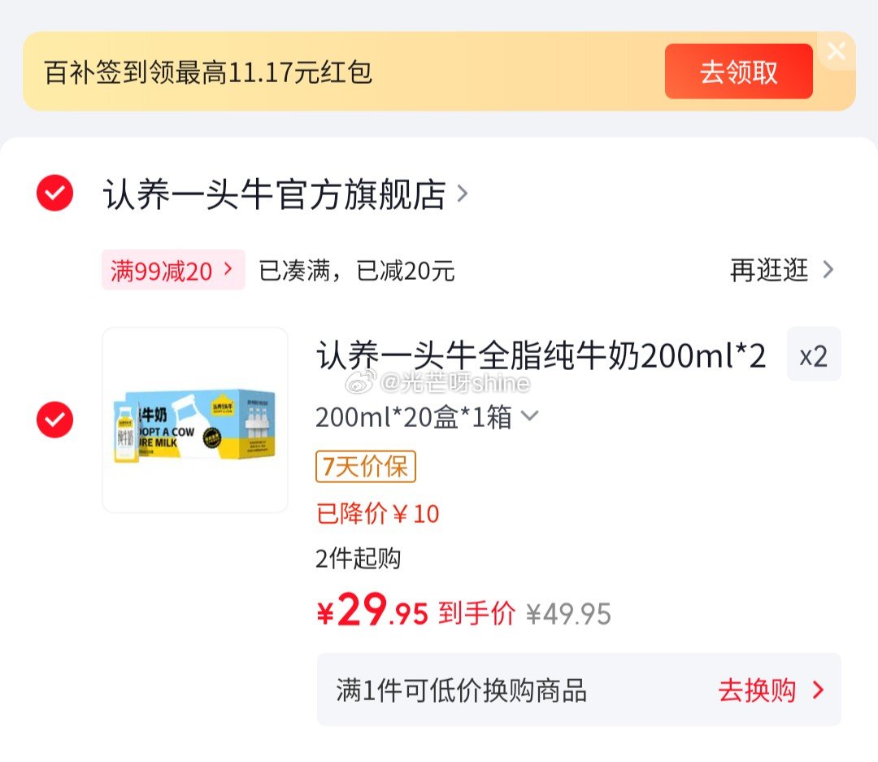Click the red checkmark icon beside the milk product
The width and height of the screenshot is (878, 762).
[x=54, y=420]
